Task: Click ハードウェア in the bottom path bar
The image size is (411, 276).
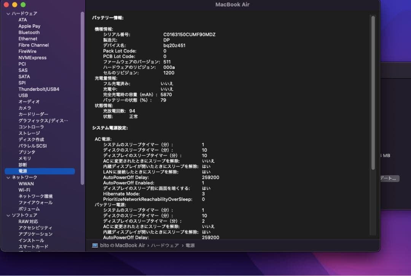Action: (x=165, y=246)
